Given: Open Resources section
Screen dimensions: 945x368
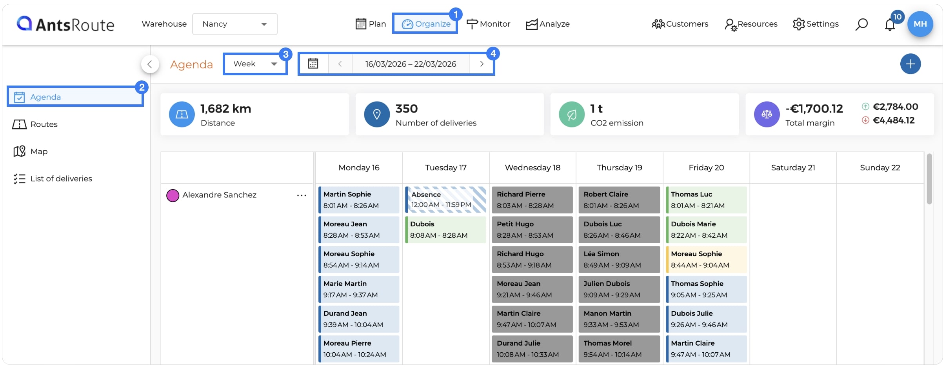Looking at the screenshot, I should 751,24.
